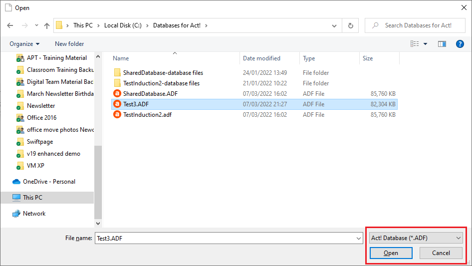Create a New folder
This screenshot has width=472, height=266.
click(x=69, y=44)
